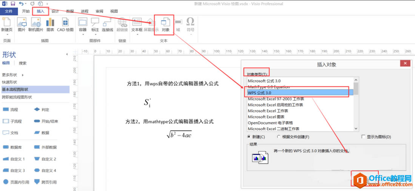Expand the 更多形状 menu
The image size is (415, 191).
pyautogui.click(x=13, y=75)
